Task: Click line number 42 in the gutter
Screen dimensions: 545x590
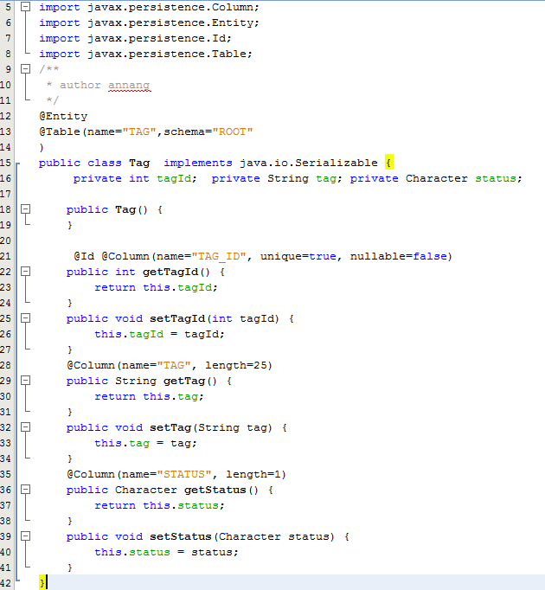Action: pyautogui.click(x=6, y=583)
